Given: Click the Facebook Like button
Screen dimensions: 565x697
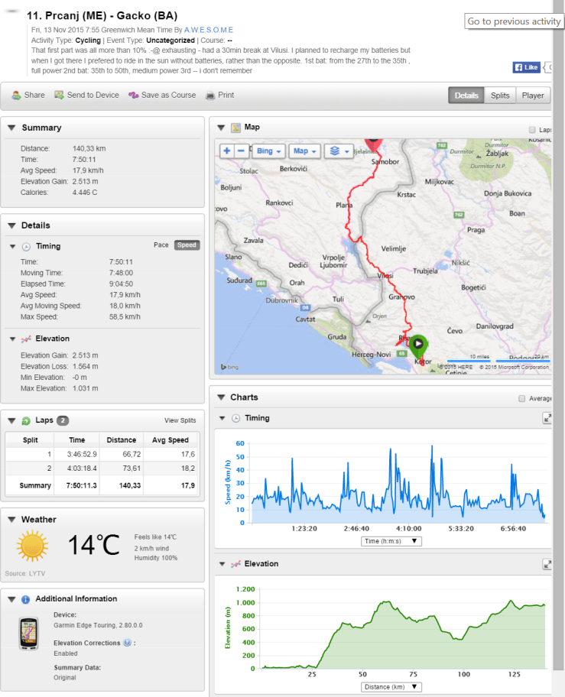Looking at the screenshot, I should [x=527, y=68].
